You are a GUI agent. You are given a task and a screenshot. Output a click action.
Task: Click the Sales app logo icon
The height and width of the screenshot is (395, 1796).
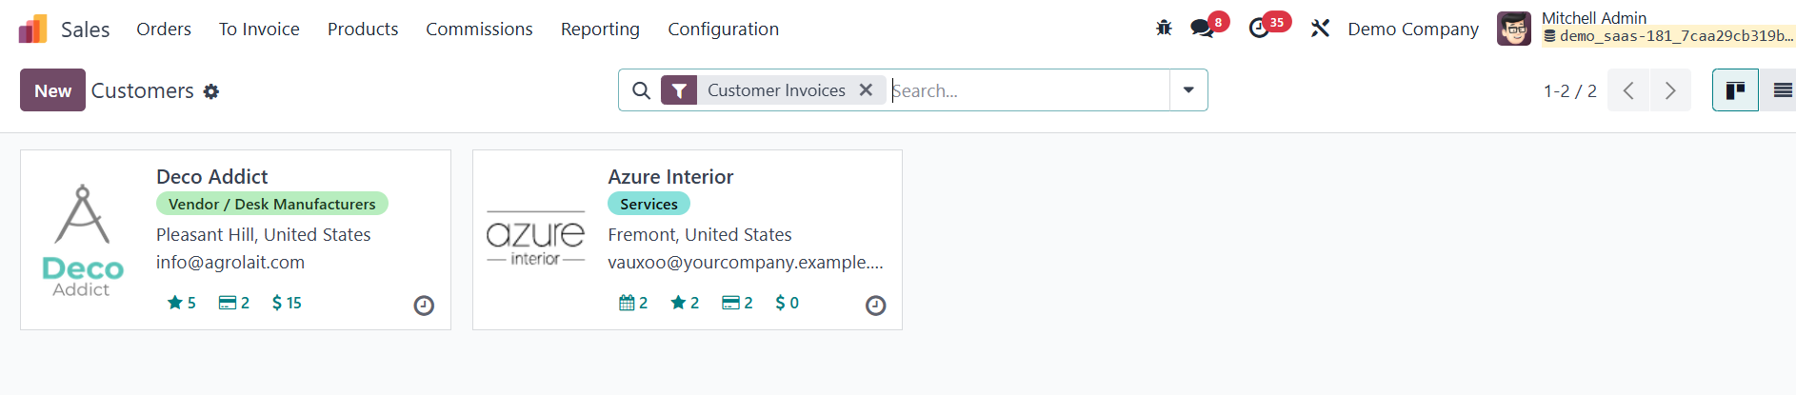tap(32, 30)
